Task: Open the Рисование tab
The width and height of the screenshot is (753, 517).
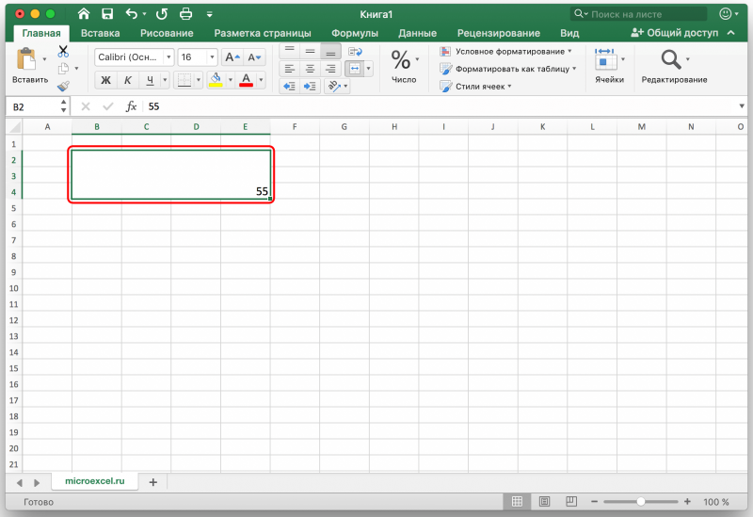Action: tap(167, 33)
